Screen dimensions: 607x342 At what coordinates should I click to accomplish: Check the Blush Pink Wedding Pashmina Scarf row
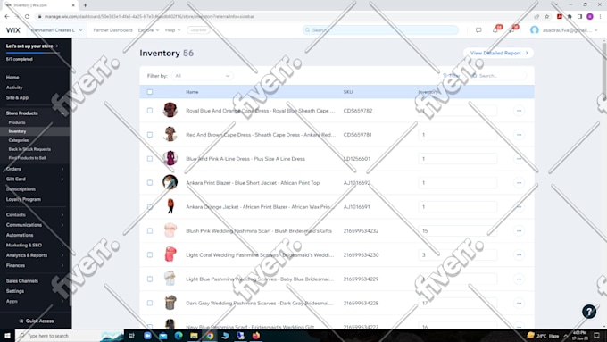(150, 231)
